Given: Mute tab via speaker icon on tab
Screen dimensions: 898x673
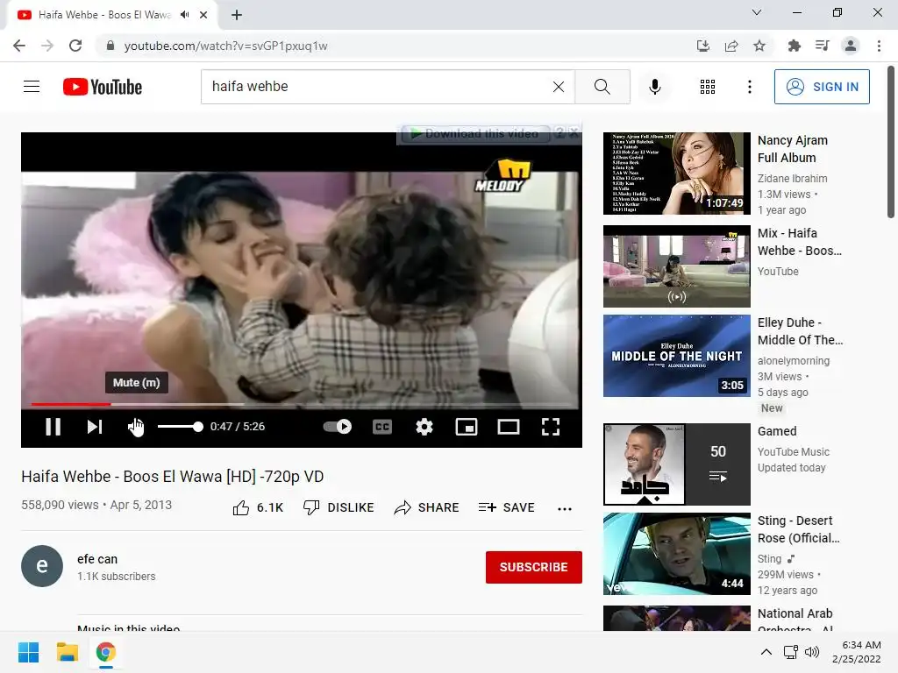Looking at the screenshot, I should click(x=184, y=15).
